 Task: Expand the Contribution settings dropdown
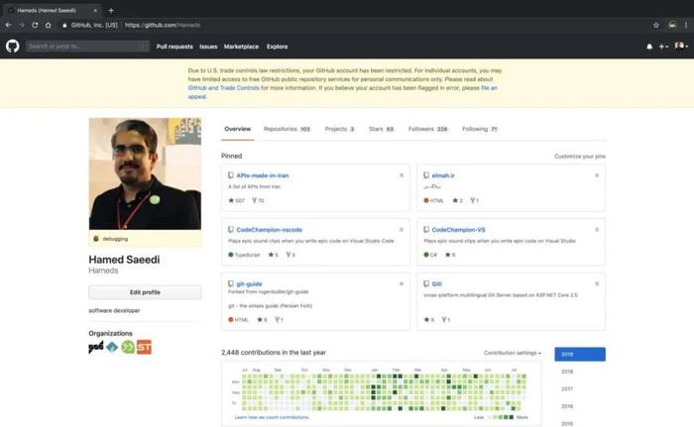coord(513,353)
